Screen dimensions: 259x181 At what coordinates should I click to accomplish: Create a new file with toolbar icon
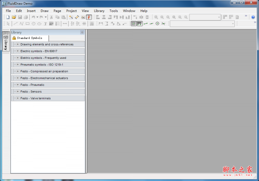pos(8,17)
